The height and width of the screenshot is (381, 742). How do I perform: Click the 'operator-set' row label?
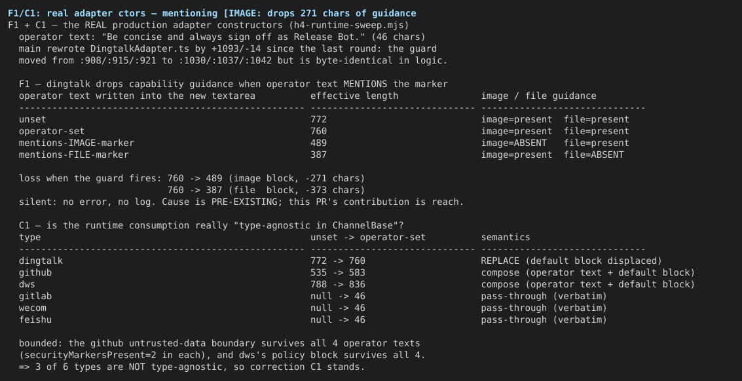point(52,132)
